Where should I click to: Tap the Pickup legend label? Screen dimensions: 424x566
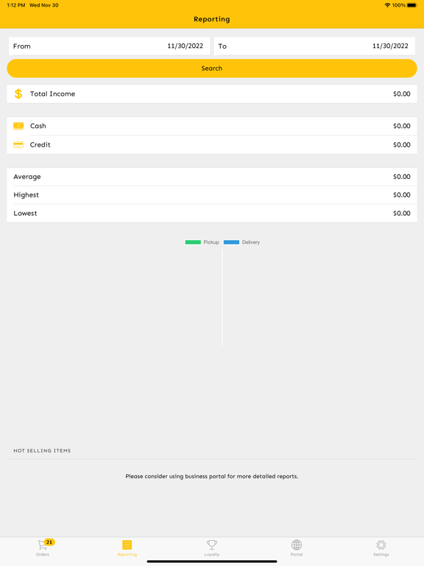tap(211, 242)
